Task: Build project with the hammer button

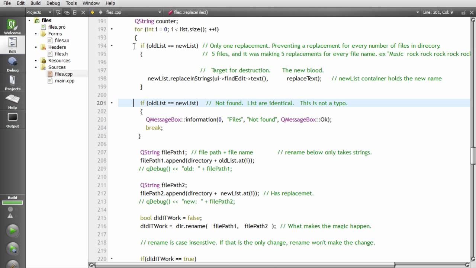Action: pos(12,264)
